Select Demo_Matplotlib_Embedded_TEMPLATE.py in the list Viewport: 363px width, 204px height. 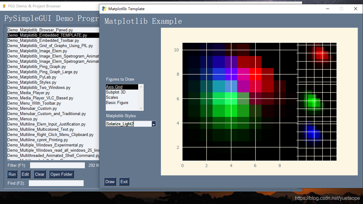coord(53,35)
